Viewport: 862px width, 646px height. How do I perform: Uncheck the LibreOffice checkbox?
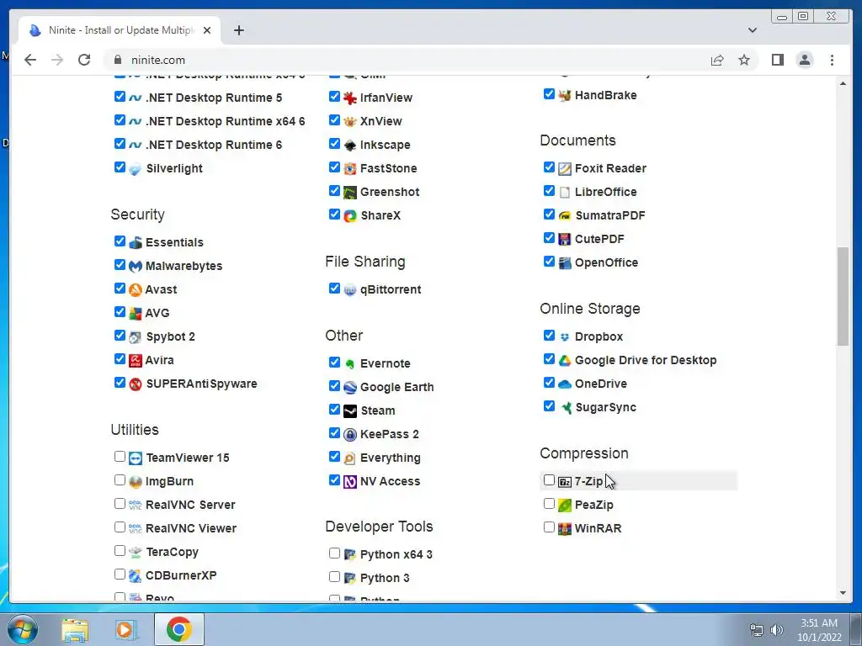coord(549,191)
